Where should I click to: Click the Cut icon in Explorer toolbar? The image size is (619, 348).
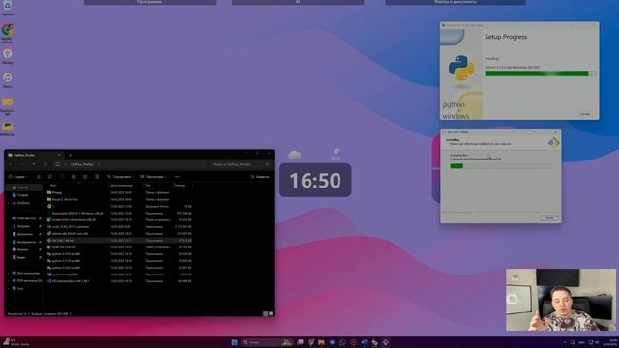point(39,177)
